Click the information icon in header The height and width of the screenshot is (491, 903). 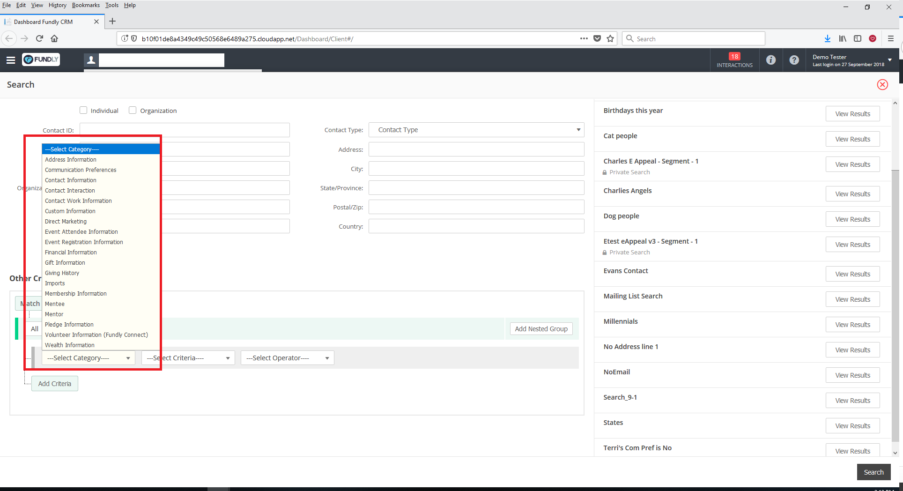tap(770, 60)
